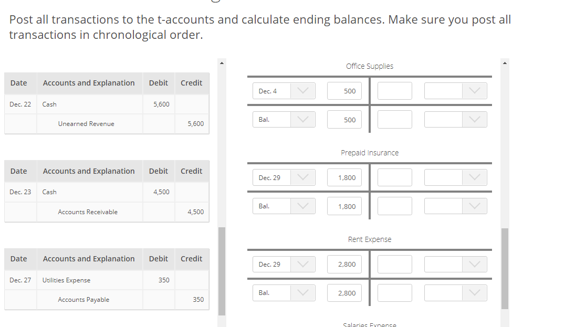
Task: Expand the Dec. 29 dropdown in Prepaid Insurance
Action: pos(284,177)
